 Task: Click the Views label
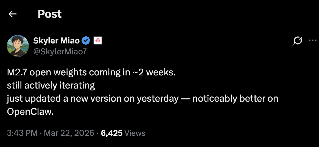click(x=135, y=133)
